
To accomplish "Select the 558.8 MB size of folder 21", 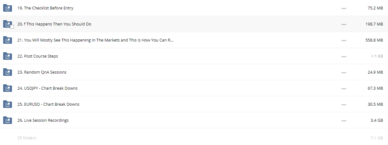I will [374, 40].
